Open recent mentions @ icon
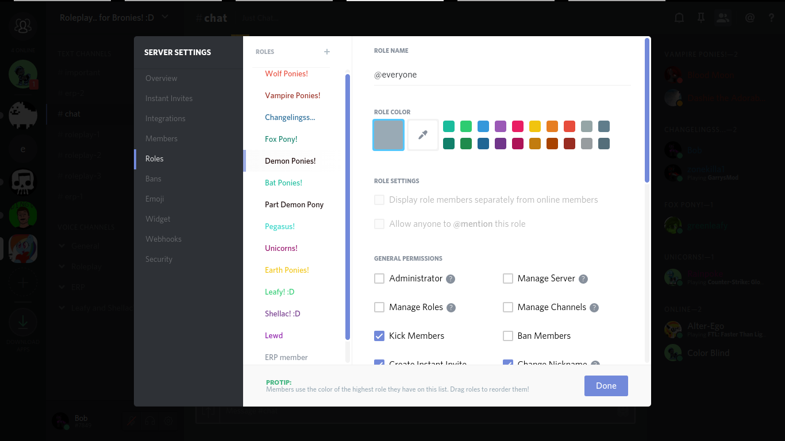The width and height of the screenshot is (785, 441). 749,18
